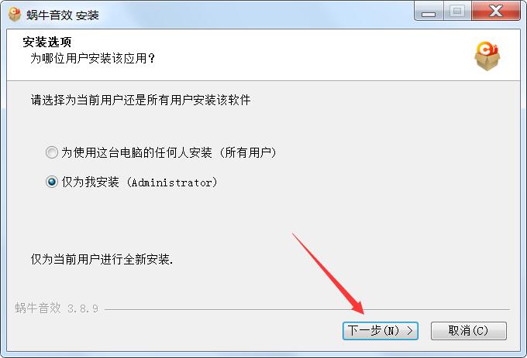The image size is (527, 358).
Task: Click the 下一步(N) button
Action: pyautogui.click(x=380, y=331)
